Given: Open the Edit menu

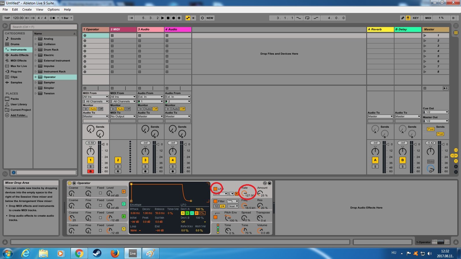Looking at the screenshot, I should pyautogui.click(x=15, y=9).
